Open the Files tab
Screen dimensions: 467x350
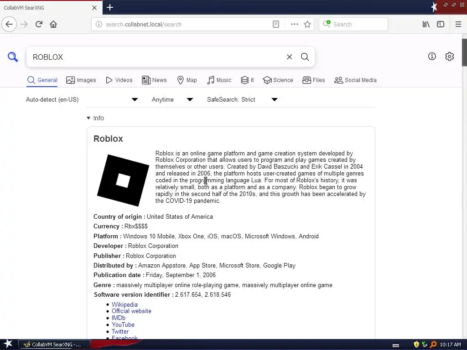[314, 80]
